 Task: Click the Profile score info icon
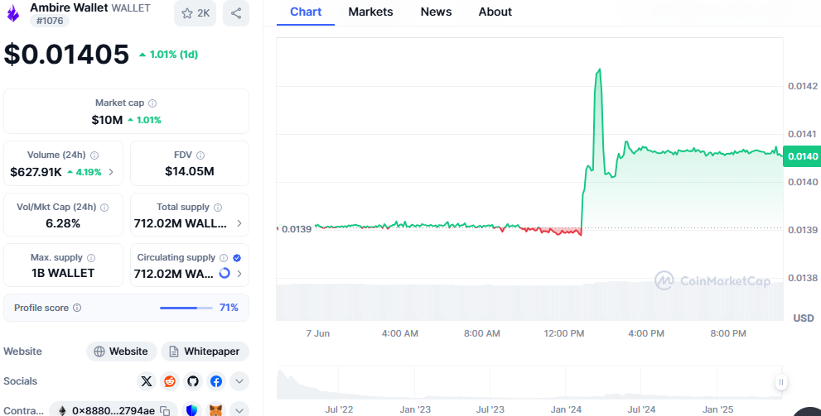pyautogui.click(x=77, y=308)
